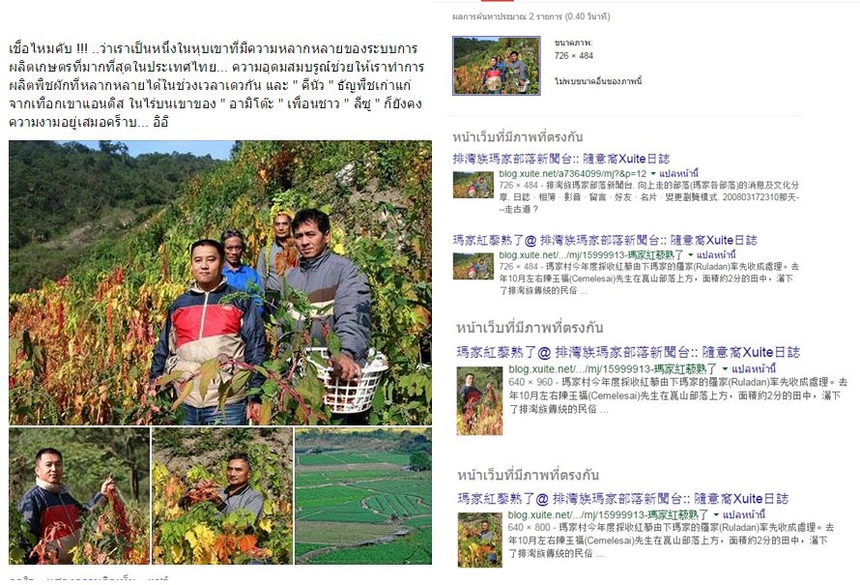Viewport: 860px width, 585px height.
Task: Open fourth result title with 640 × 800 image
Action: (622, 499)
